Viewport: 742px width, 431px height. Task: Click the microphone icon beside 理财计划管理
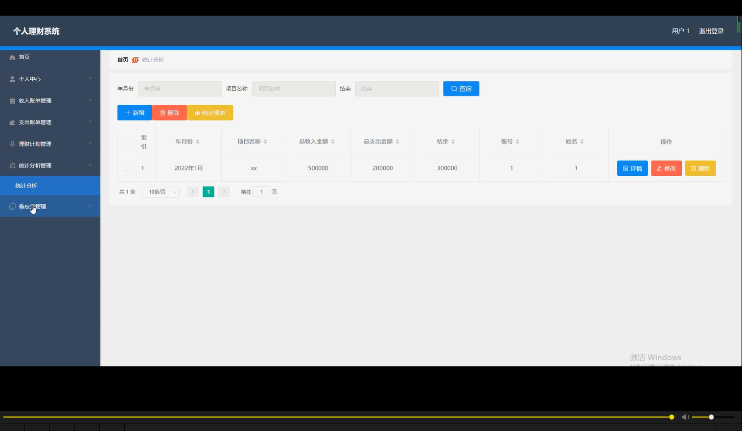pos(12,144)
